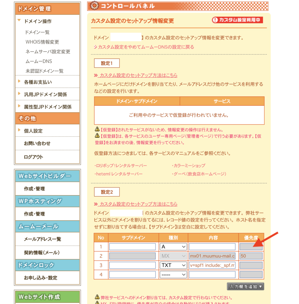Screen dimensions: 299x304
Task: Click the 設定2 label box
Action: [x=107, y=192]
